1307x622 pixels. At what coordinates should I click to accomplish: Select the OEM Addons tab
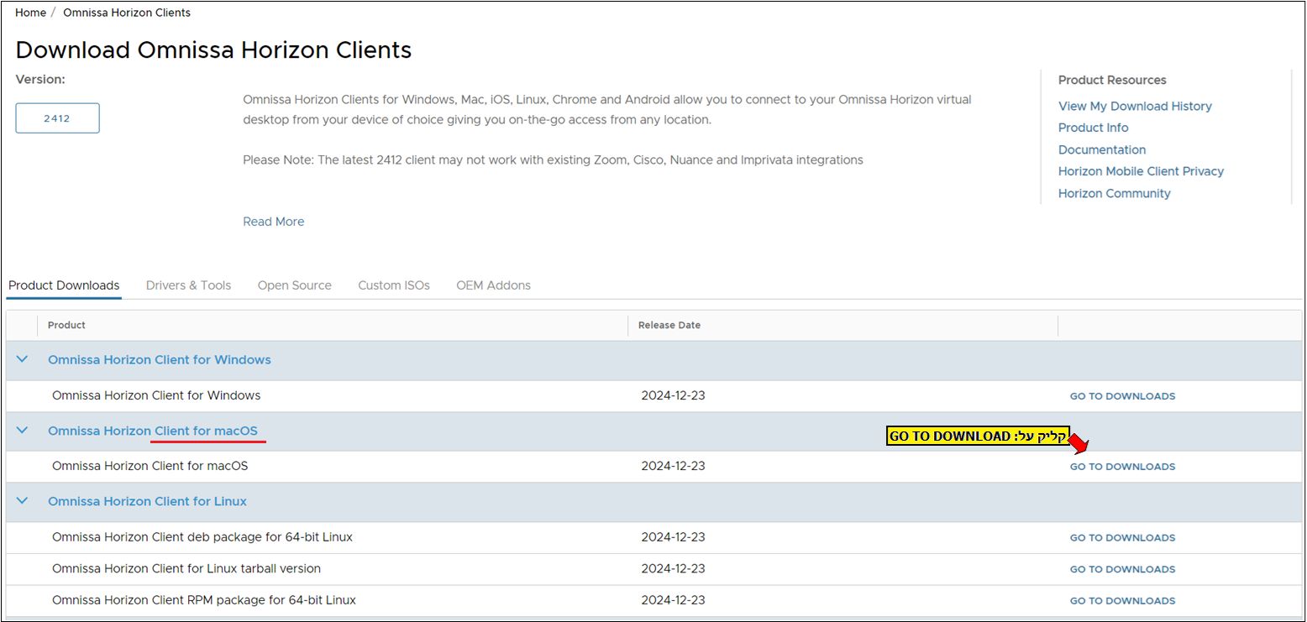pyautogui.click(x=493, y=285)
